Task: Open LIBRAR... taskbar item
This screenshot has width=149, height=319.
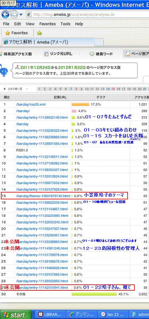Action: [51, 315]
